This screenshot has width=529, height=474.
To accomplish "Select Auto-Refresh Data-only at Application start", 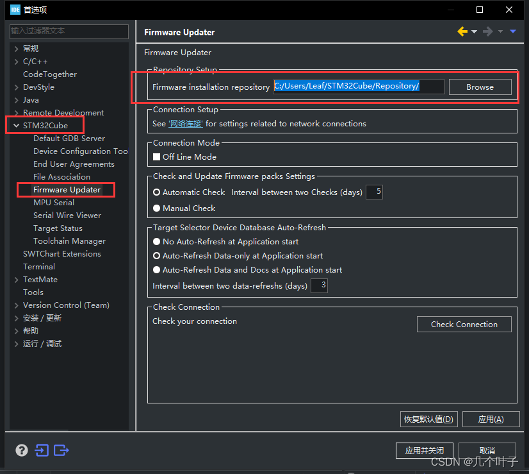I will (156, 256).
